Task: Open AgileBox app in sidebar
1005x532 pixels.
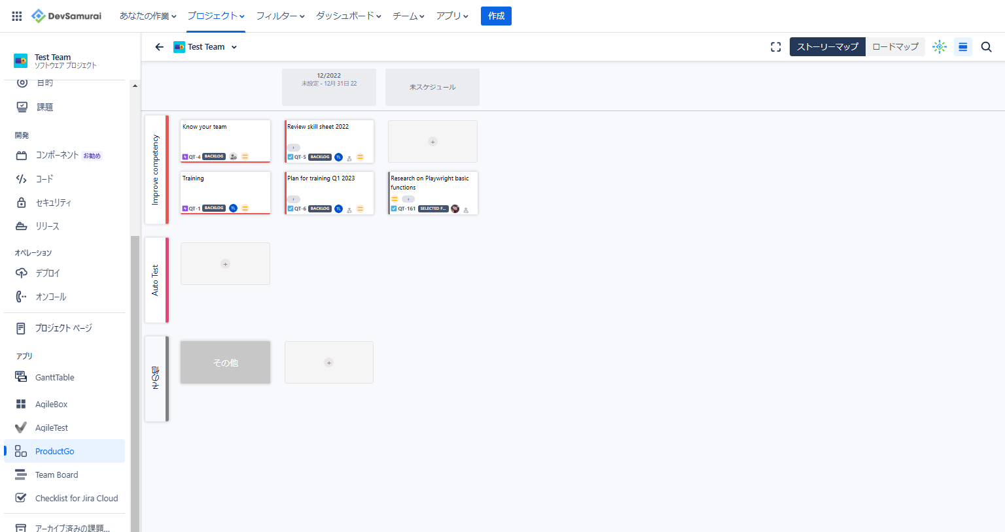Action: [x=51, y=405]
